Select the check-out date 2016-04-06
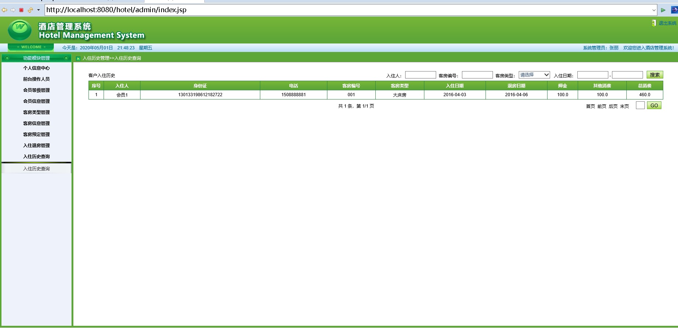This screenshot has height=328, width=678. pyautogui.click(x=517, y=95)
